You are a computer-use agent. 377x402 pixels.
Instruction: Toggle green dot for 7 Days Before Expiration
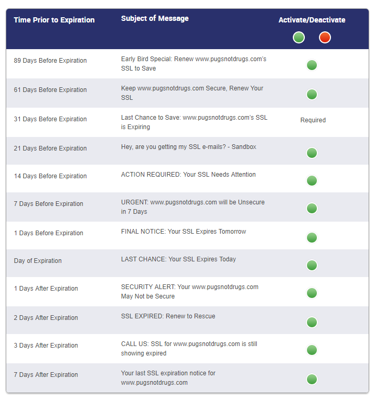coord(312,209)
